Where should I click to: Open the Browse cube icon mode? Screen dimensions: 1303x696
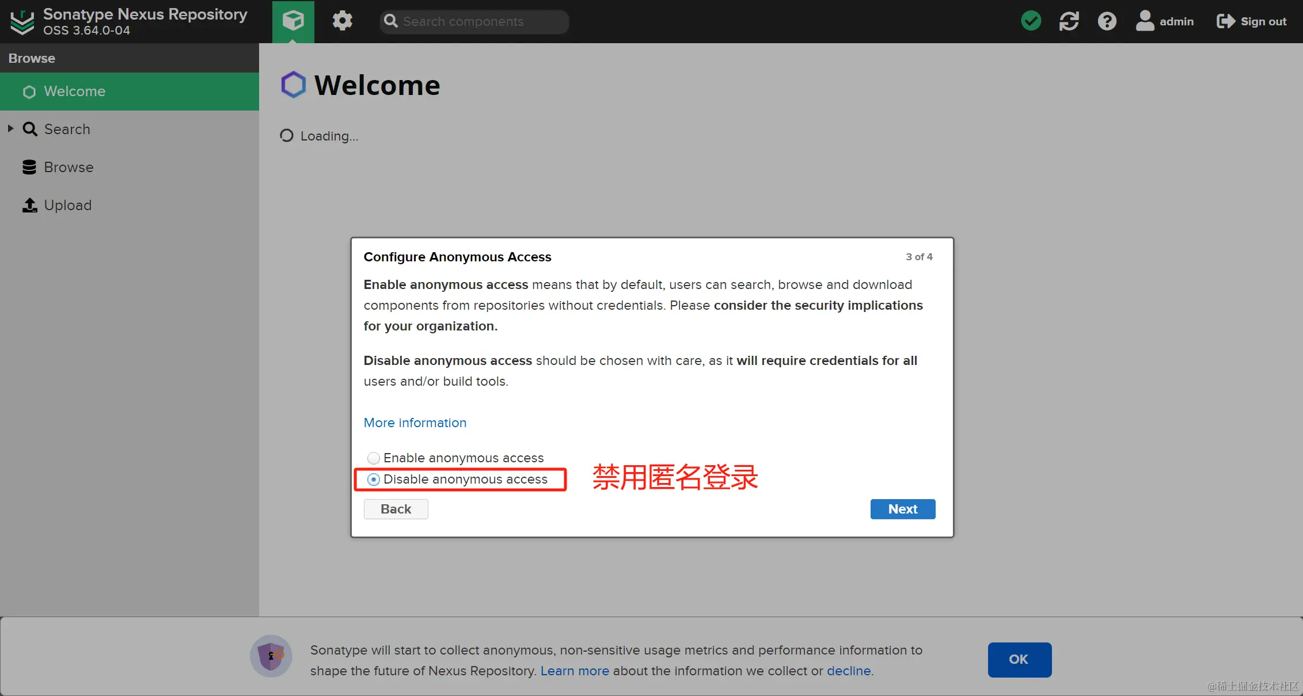(293, 21)
